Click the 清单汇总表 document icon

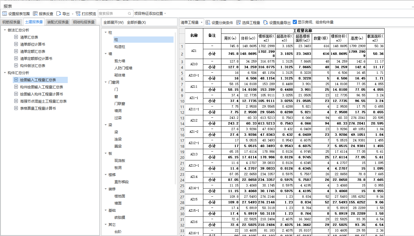(16, 37)
